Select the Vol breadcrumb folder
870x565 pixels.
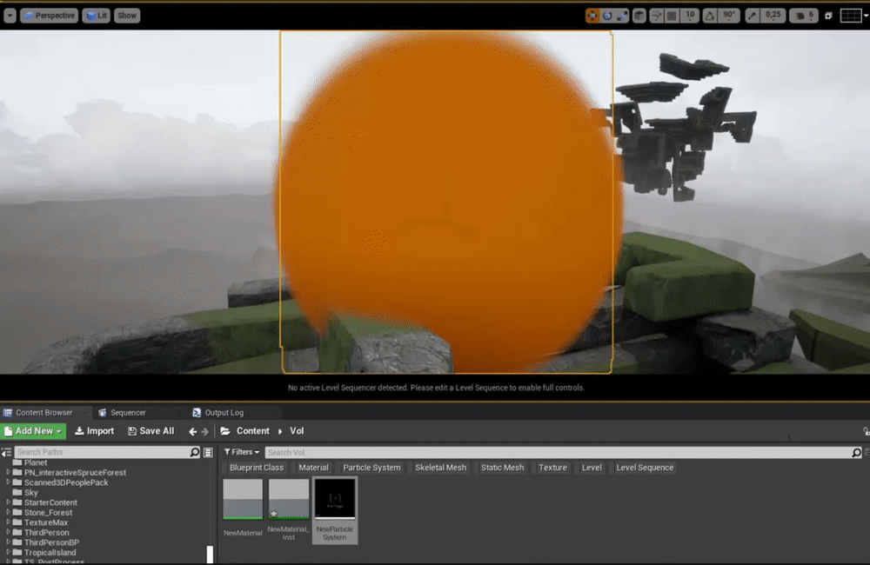297,431
